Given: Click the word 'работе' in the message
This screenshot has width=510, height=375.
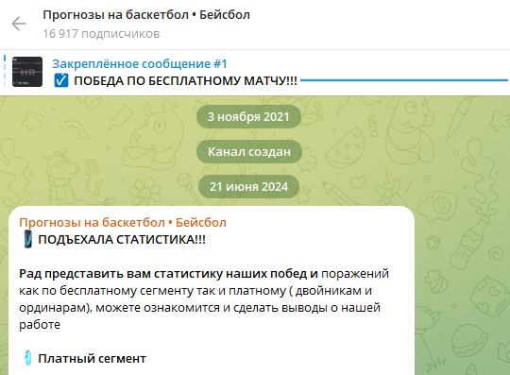Looking at the screenshot, I should click(40, 325).
